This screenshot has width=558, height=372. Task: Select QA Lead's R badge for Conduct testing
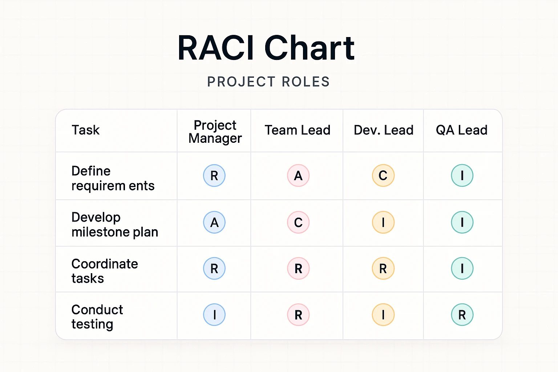pos(462,315)
